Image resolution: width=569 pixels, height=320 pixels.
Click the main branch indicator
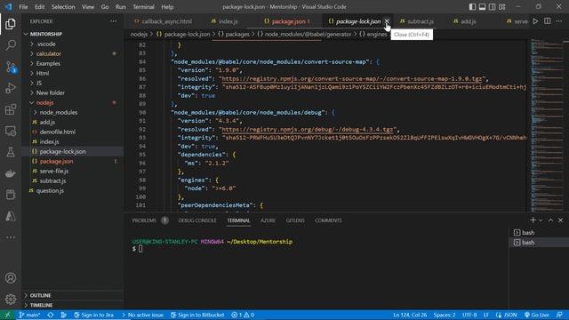pyautogui.click(x=29, y=315)
